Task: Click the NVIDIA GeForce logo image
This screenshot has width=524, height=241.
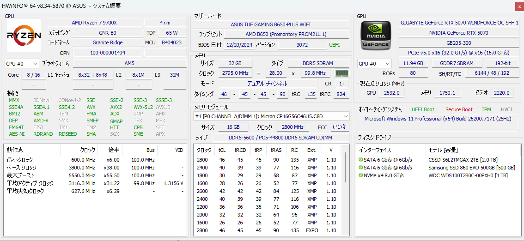Action: point(376,35)
